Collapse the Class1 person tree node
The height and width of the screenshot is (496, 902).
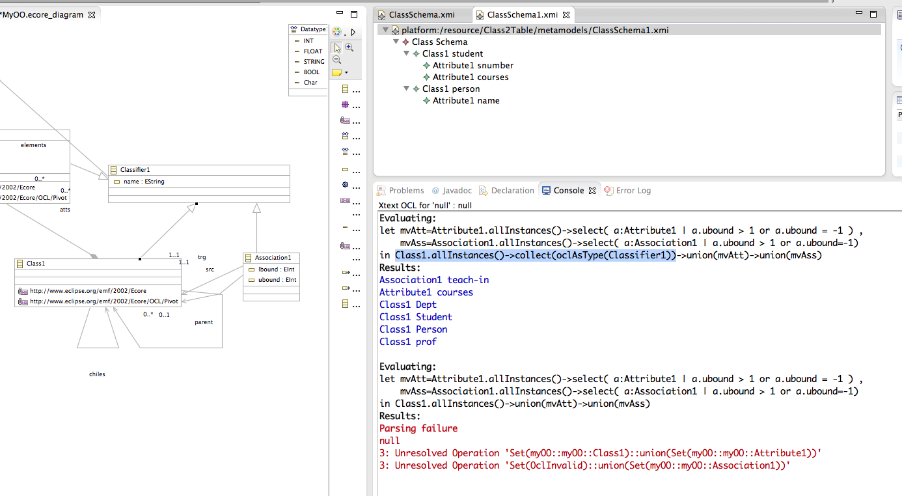click(407, 89)
